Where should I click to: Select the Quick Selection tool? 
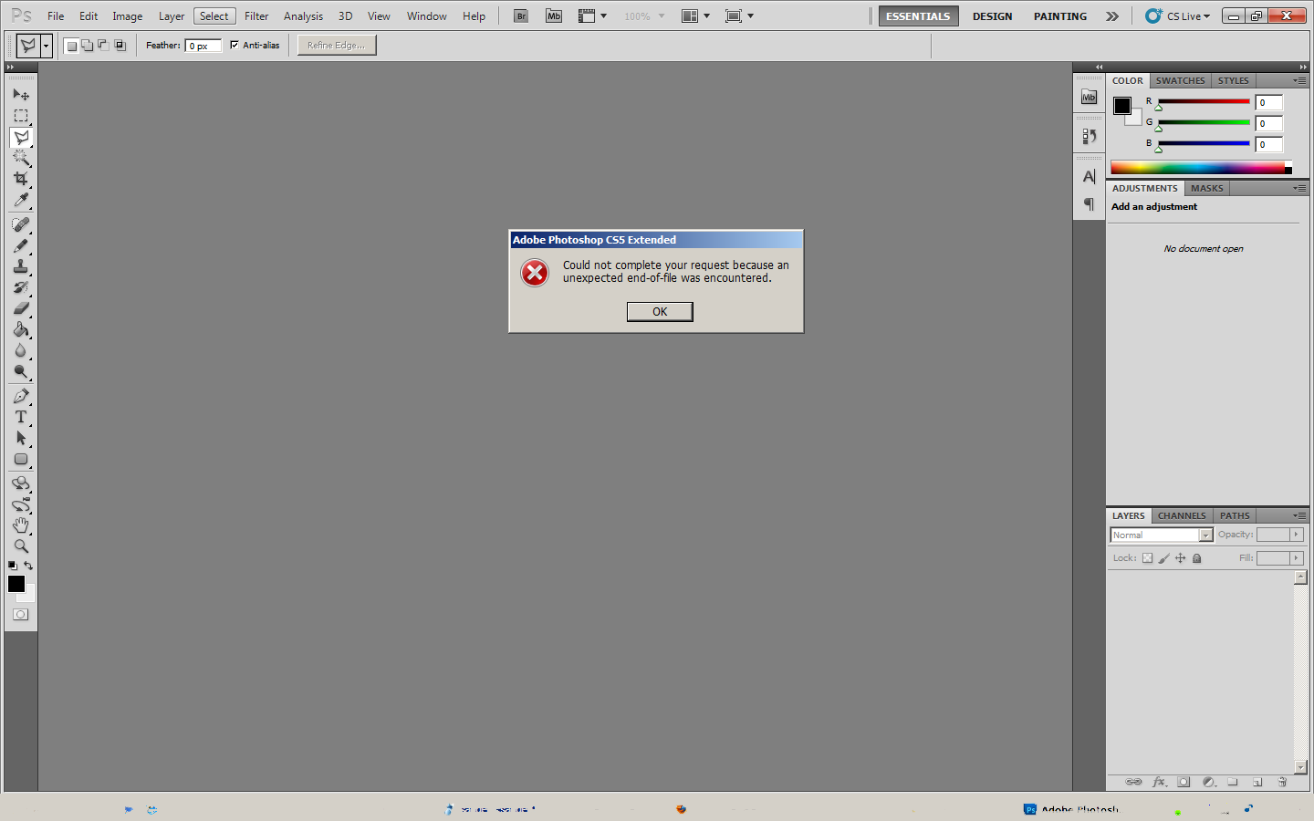click(21, 159)
